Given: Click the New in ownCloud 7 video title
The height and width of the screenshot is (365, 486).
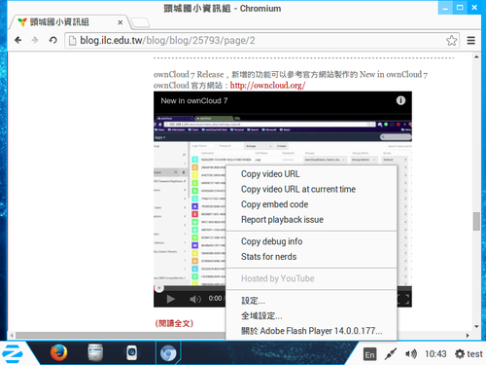Looking at the screenshot, I should 194,101.
